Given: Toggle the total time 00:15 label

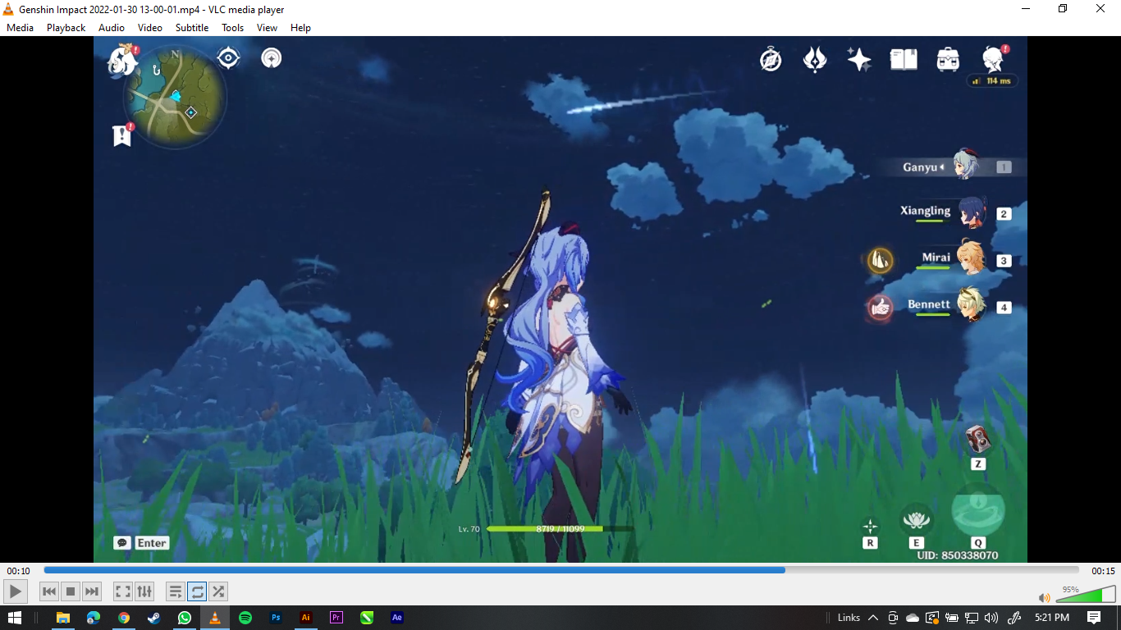Looking at the screenshot, I should 1103,571.
